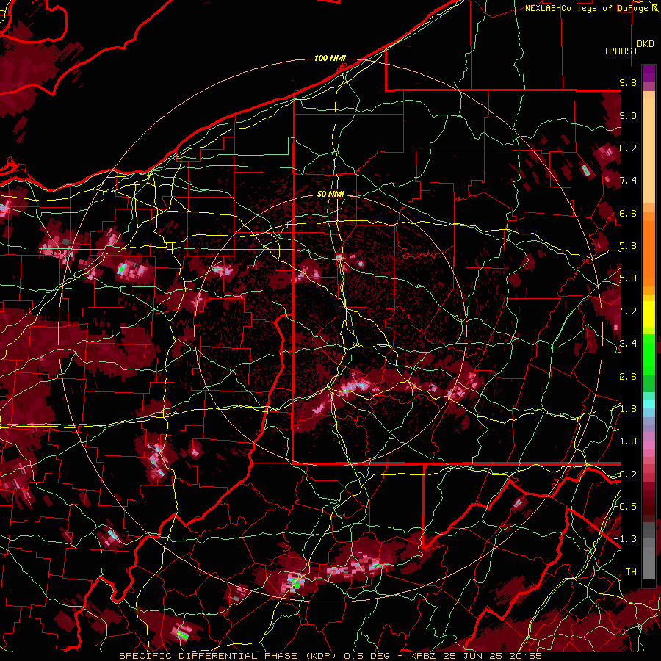Click the -0.5 scale value

pyautogui.click(x=625, y=507)
